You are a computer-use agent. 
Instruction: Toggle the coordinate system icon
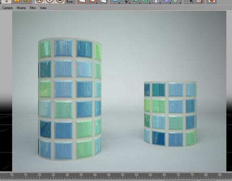[x=70, y=1]
